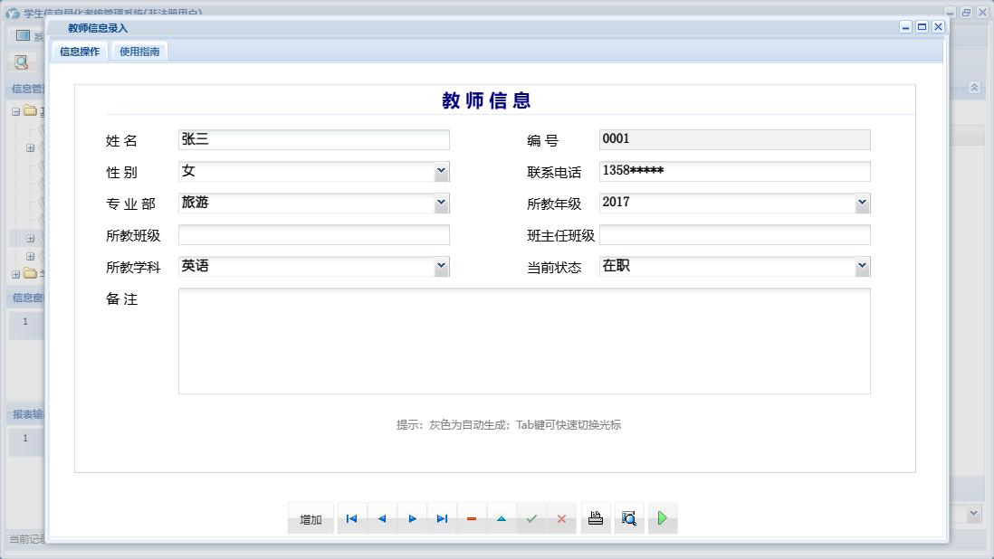994x559 pixels.
Task: Open the 专业部 department dropdown
Action: (x=441, y=203)
